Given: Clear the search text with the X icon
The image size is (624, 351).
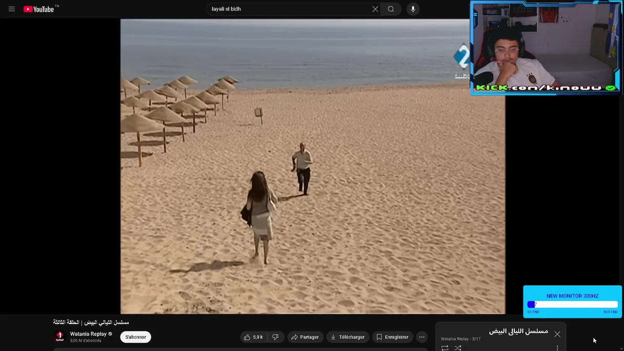Looking at the screenshot, I should point(375,9).
